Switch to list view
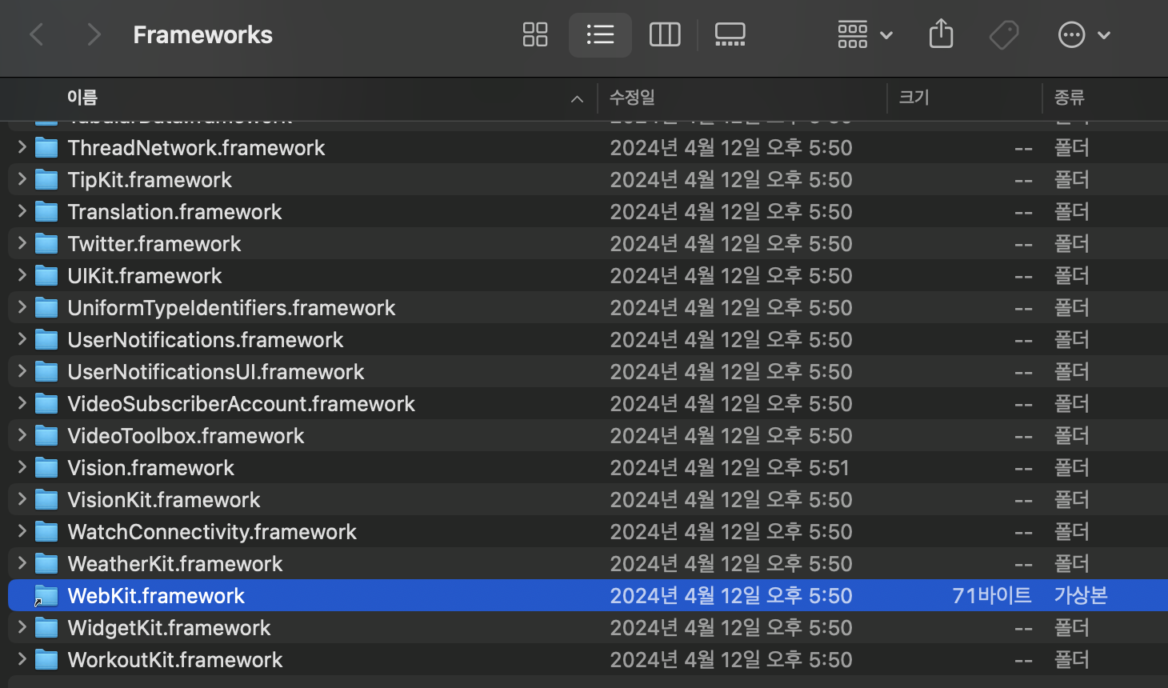The image size is (1168, 688). (x=600, y=34)
